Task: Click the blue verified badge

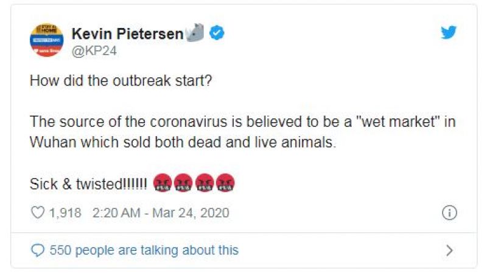Action: [217, 33]
